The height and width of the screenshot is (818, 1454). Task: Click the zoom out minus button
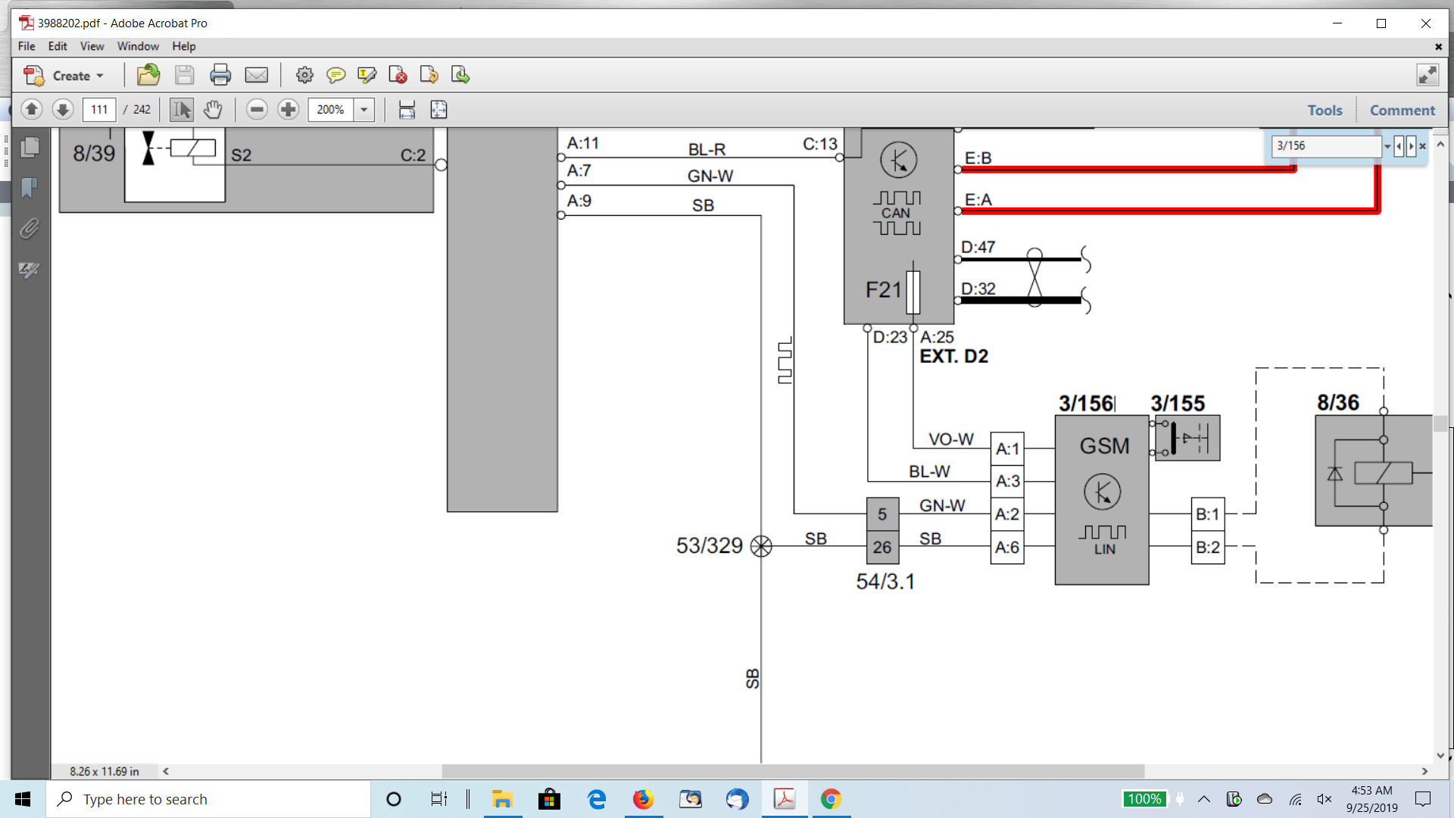pos(257,110)
